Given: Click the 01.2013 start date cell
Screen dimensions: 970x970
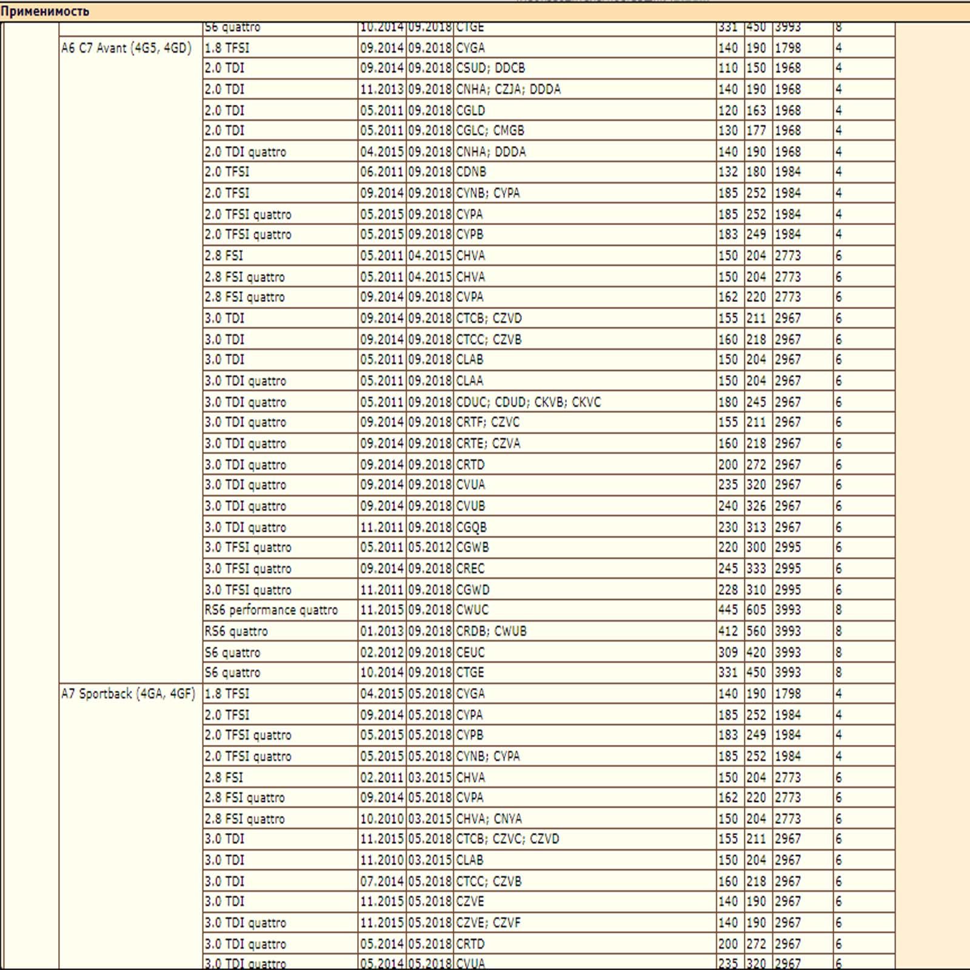Looking at the screenshot, I should 382,631.
